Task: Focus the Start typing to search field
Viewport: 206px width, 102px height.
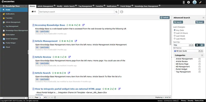Action: (x=76, y=12)
